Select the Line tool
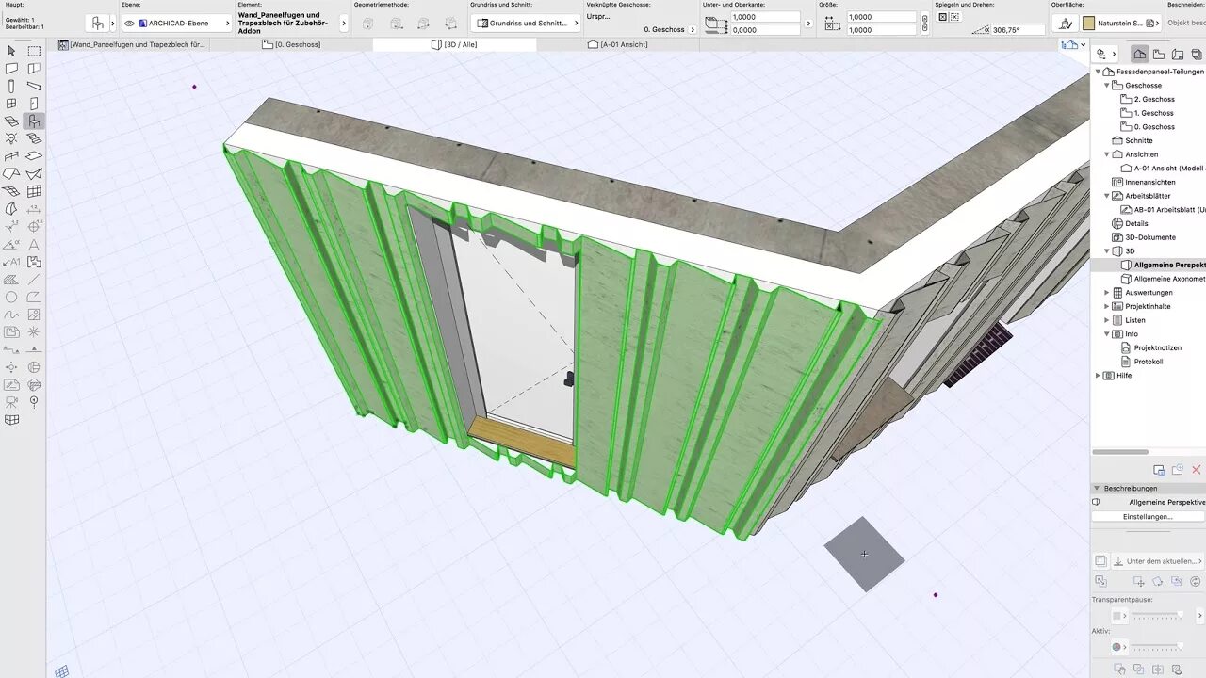The image size is (1206, 678). 34,279
